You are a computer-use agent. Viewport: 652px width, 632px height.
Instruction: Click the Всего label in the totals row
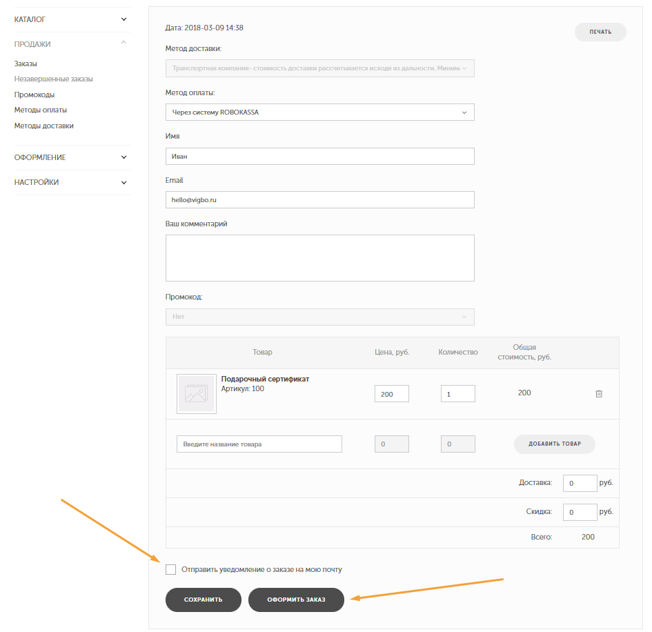(542, 537)
